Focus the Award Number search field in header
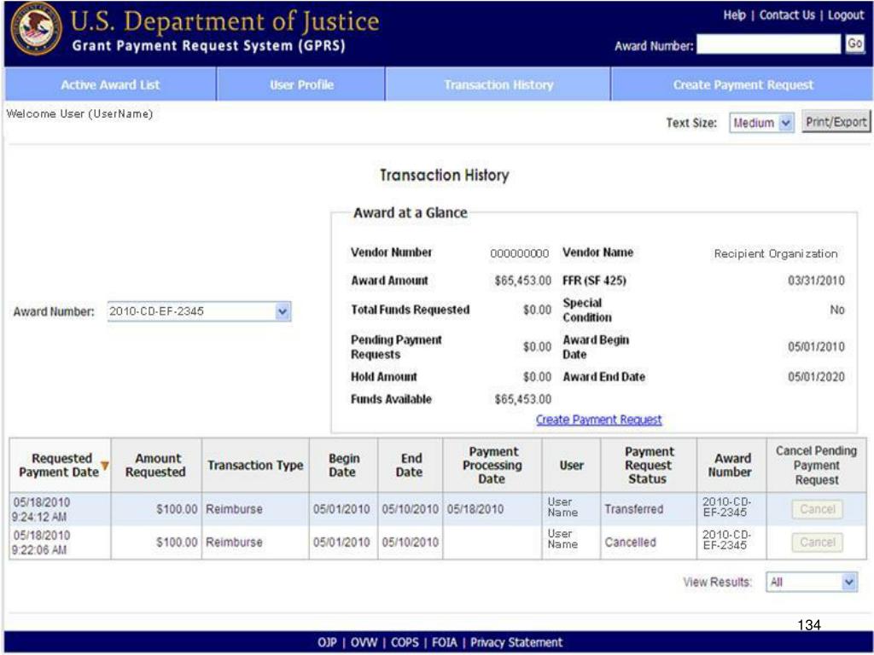 pyautogui.click(x=769, y=44)
